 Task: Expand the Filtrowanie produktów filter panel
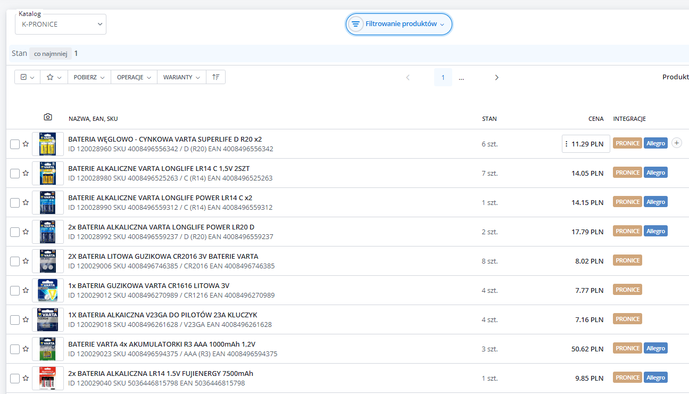point(399,24)
